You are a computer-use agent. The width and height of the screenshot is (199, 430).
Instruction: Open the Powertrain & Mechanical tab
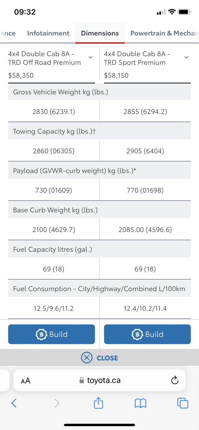(x=165, y=33)
